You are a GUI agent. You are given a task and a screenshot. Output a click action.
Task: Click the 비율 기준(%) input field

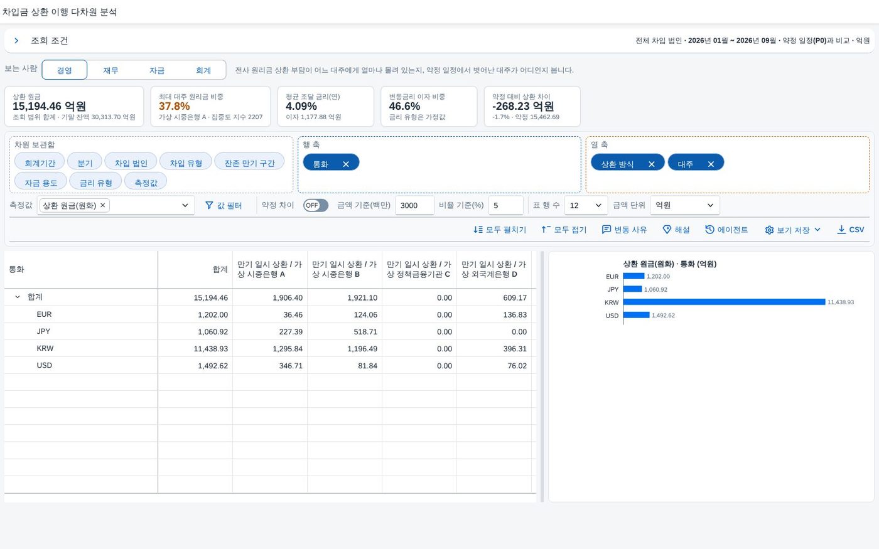click(x=505, y=205)
